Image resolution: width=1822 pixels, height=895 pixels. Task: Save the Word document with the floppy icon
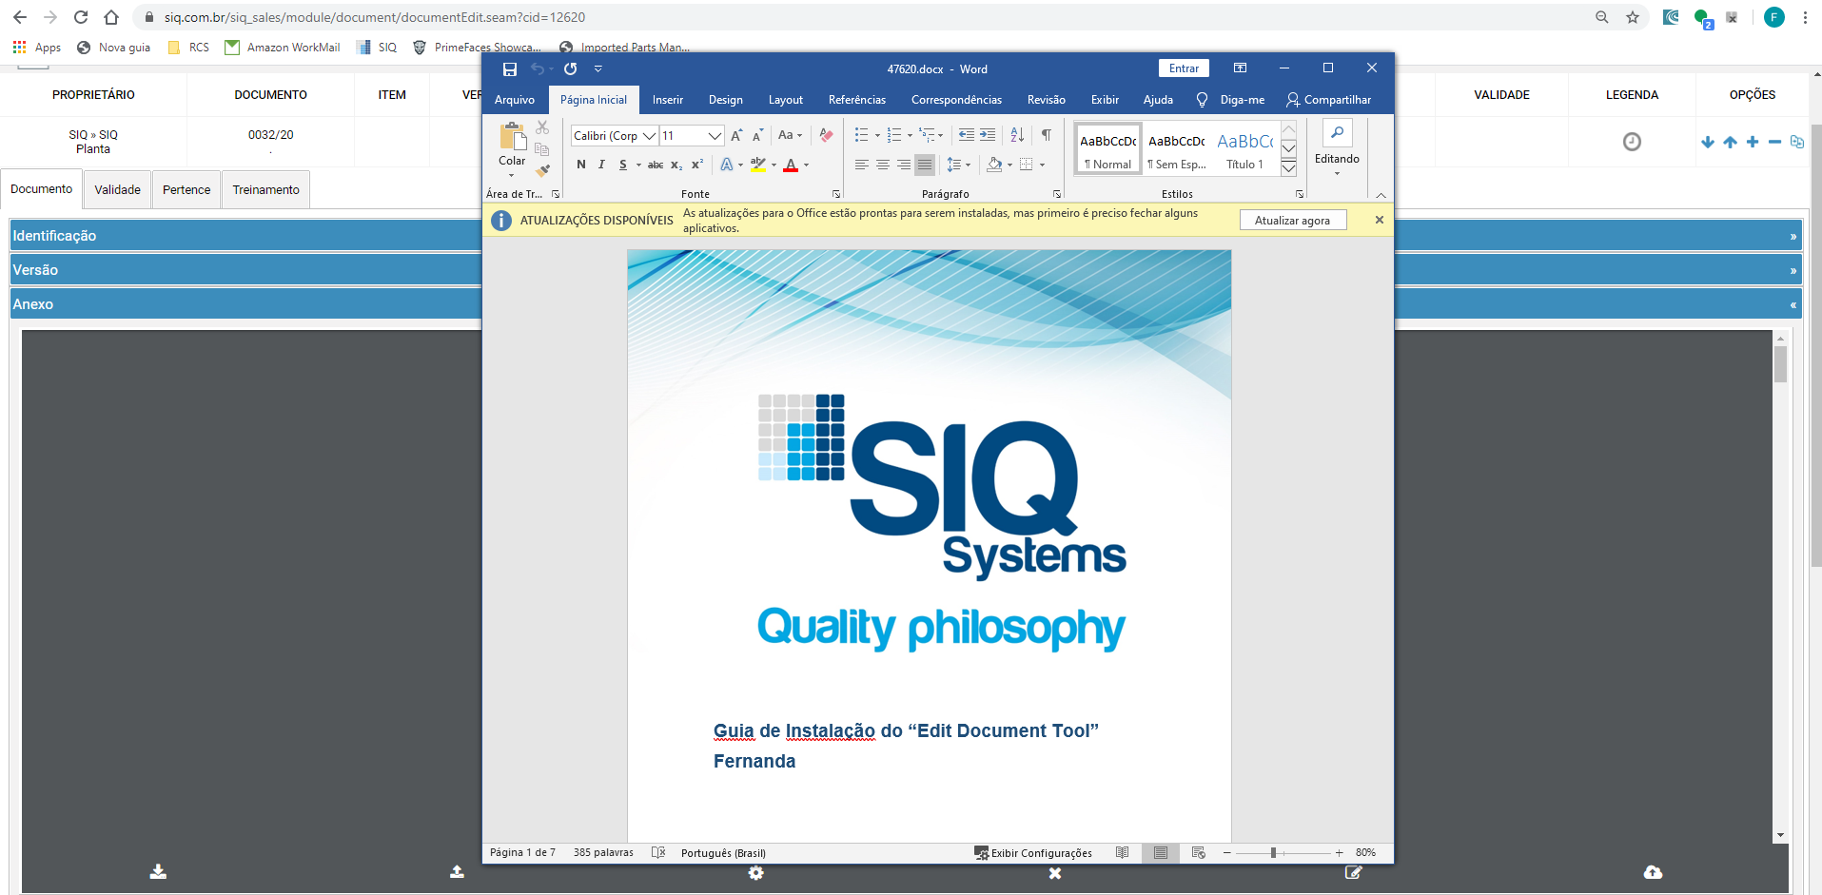510,69
